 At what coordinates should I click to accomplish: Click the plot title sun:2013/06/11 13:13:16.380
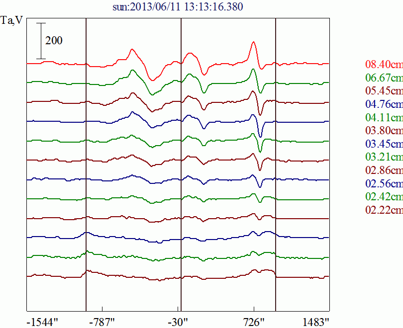coord(178,6)
